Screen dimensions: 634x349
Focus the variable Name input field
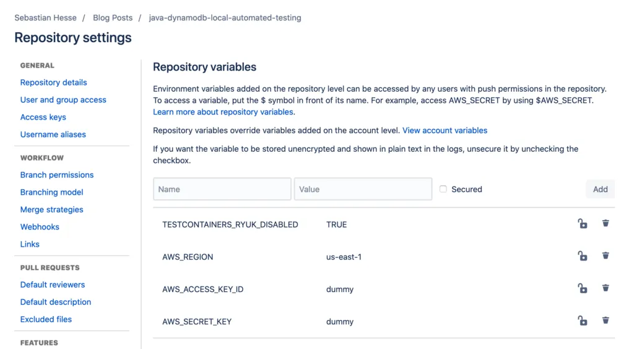[222, 189]
